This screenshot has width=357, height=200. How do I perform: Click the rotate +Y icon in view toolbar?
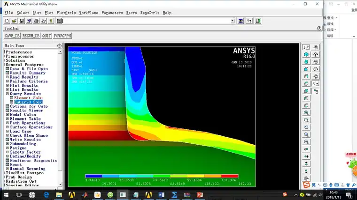point(316,54)
